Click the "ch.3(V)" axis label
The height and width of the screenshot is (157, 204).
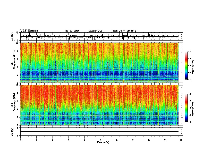point(12,132)
